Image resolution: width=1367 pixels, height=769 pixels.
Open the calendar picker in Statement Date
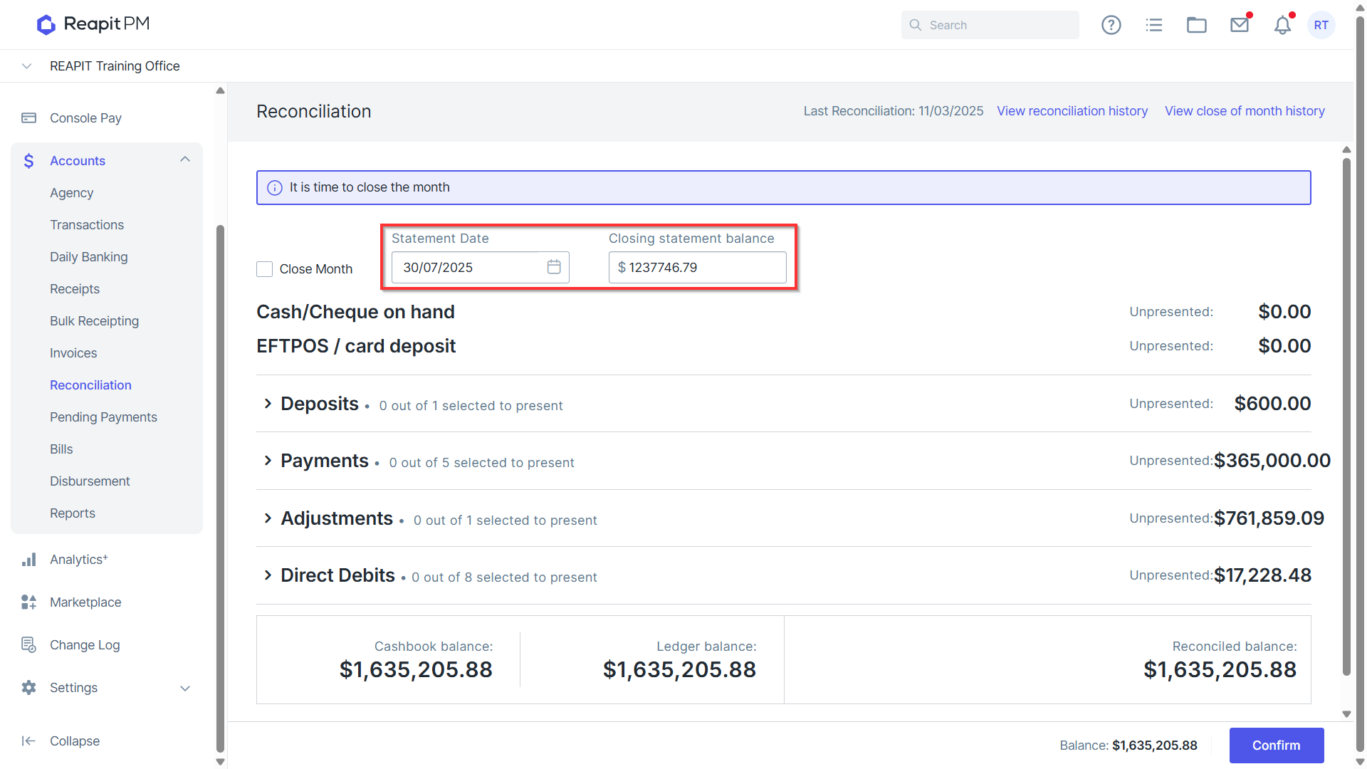554,267
